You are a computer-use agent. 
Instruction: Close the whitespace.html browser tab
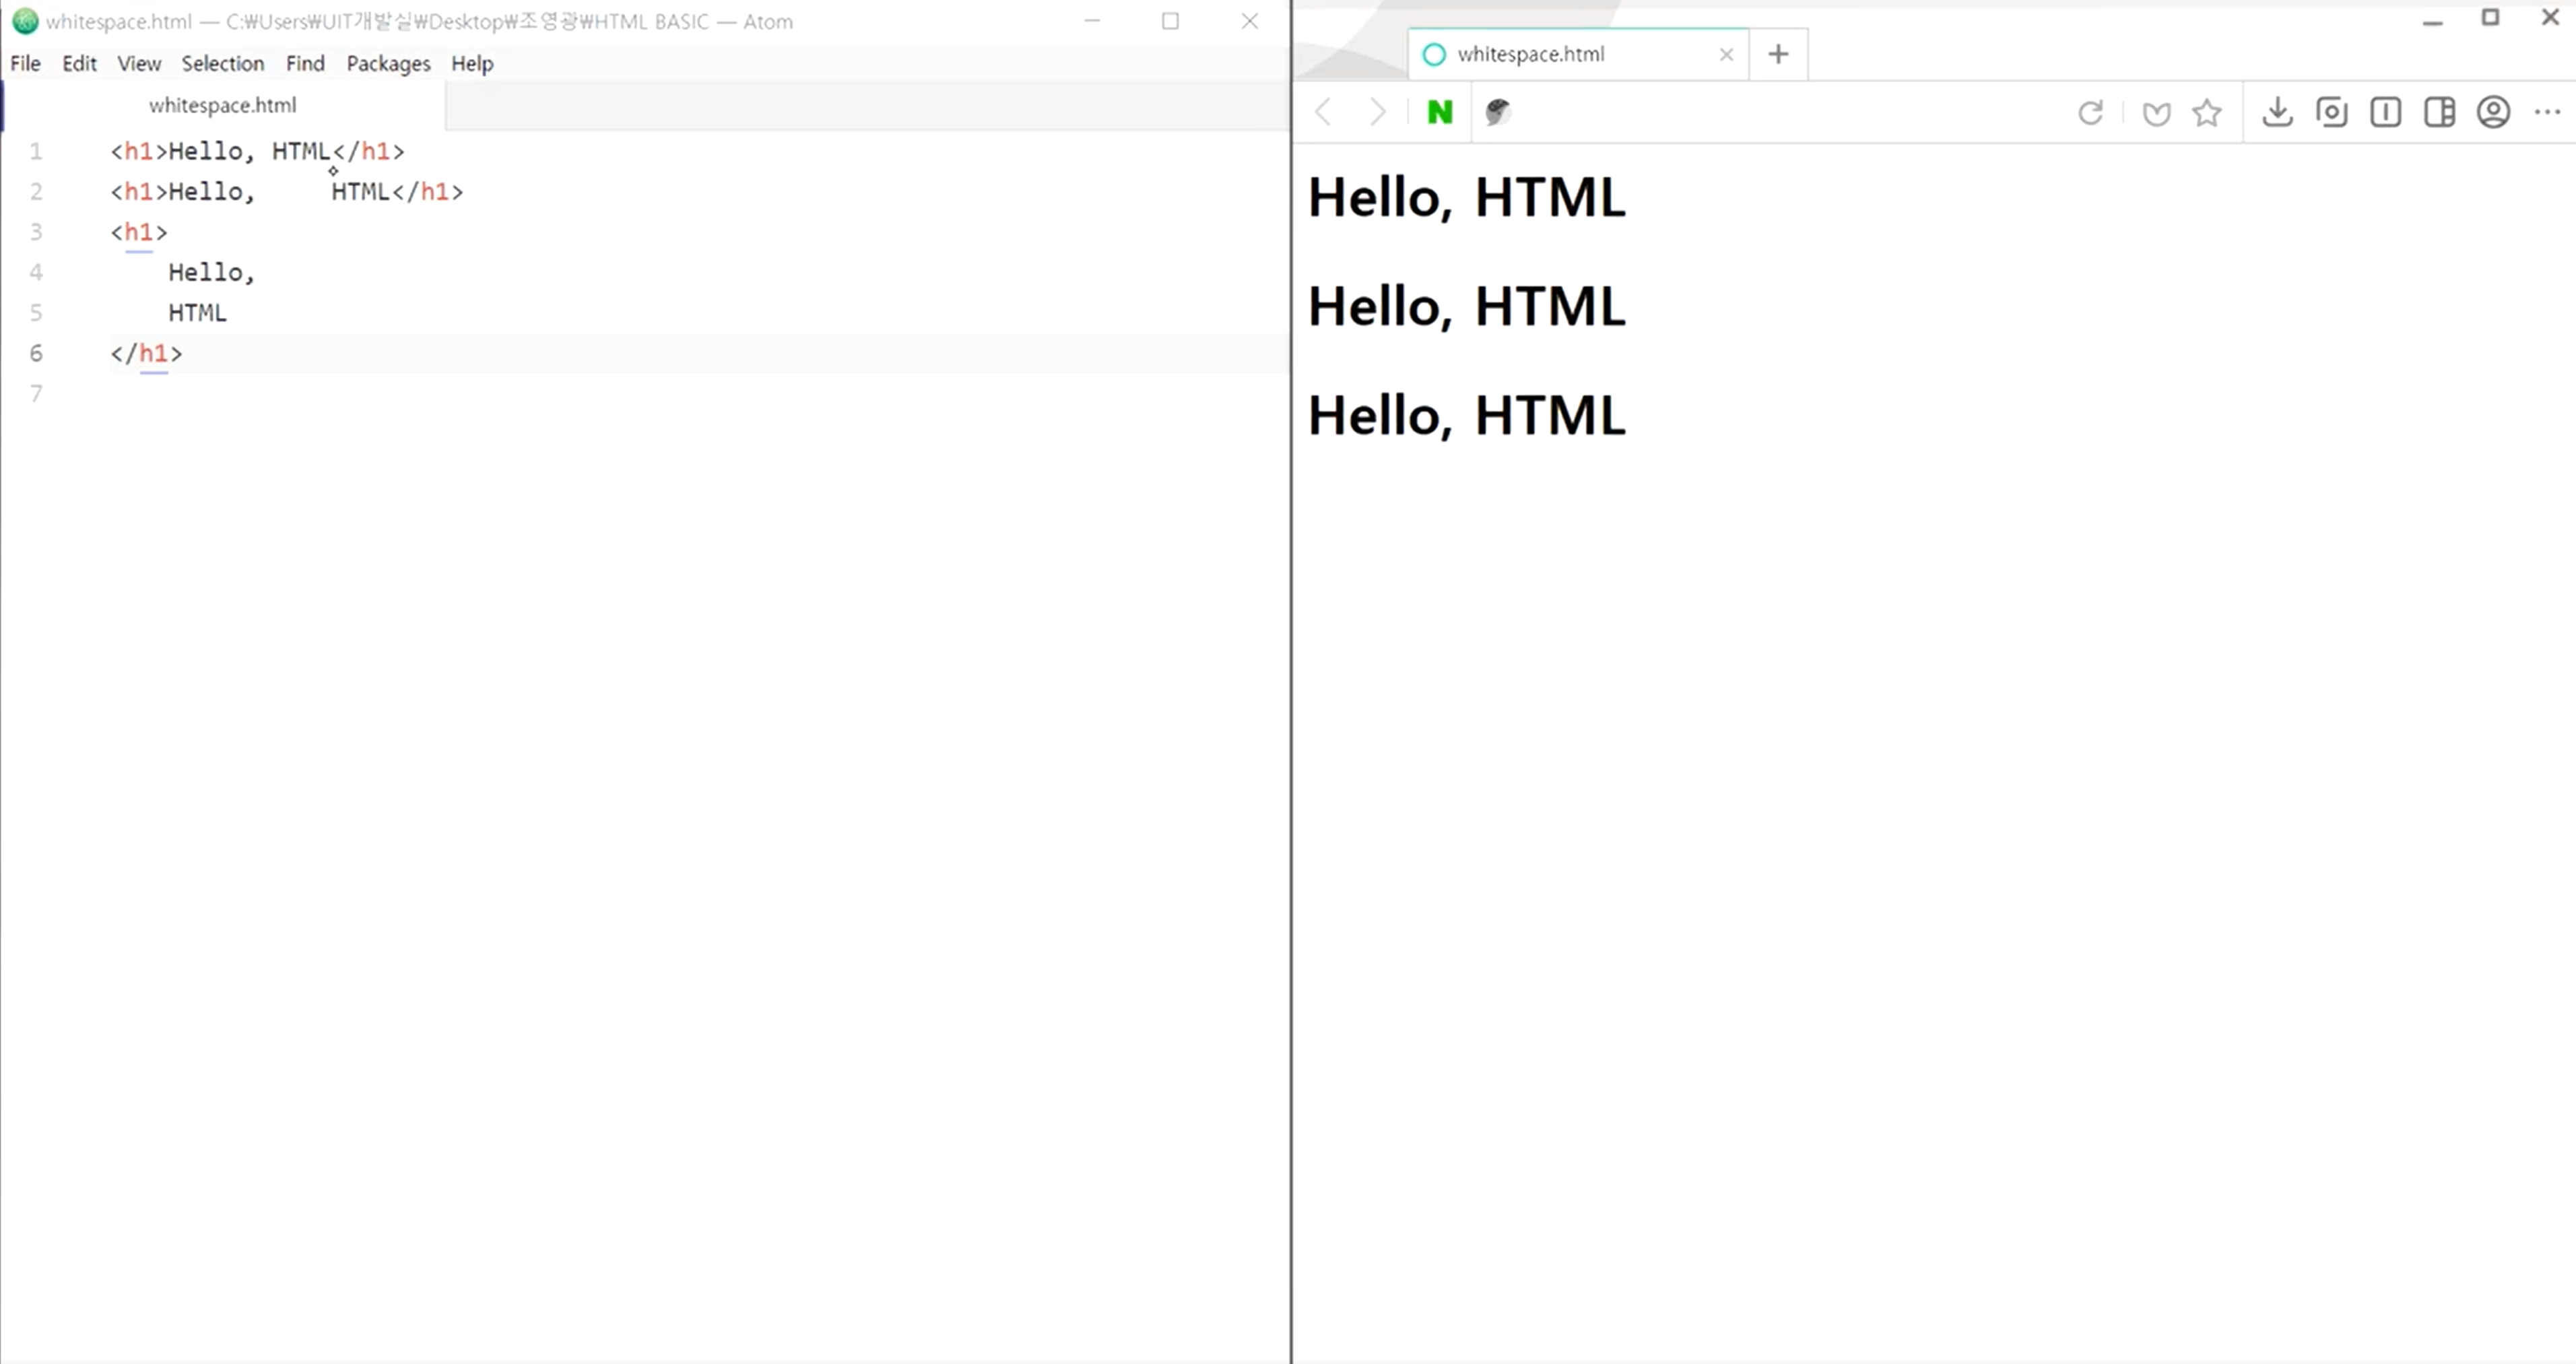click(x=1725, y=55)
